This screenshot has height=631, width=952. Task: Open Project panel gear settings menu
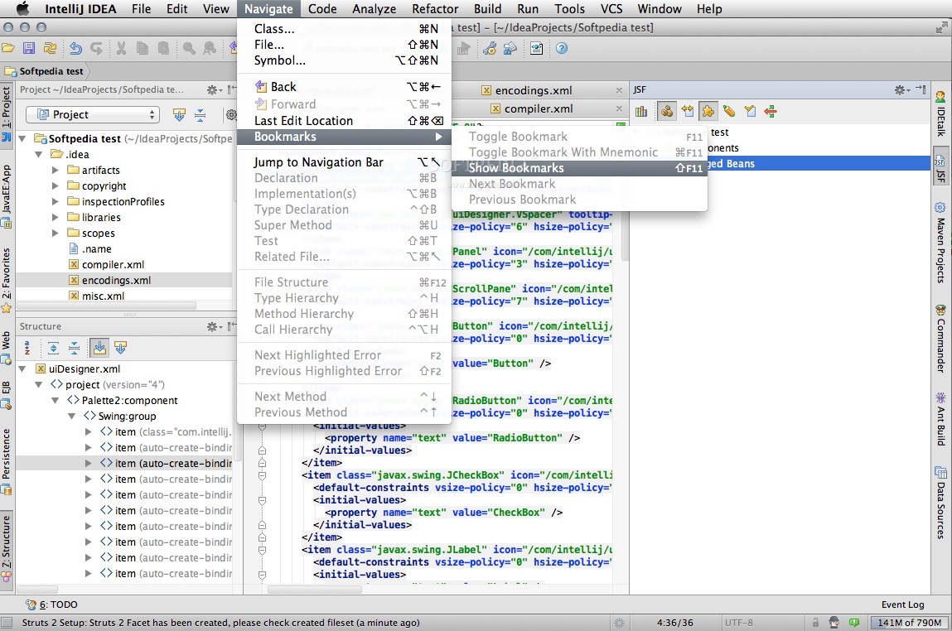[214, 89]
